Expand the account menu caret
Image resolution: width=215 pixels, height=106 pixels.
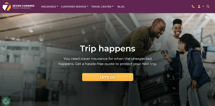coord(203,7)
